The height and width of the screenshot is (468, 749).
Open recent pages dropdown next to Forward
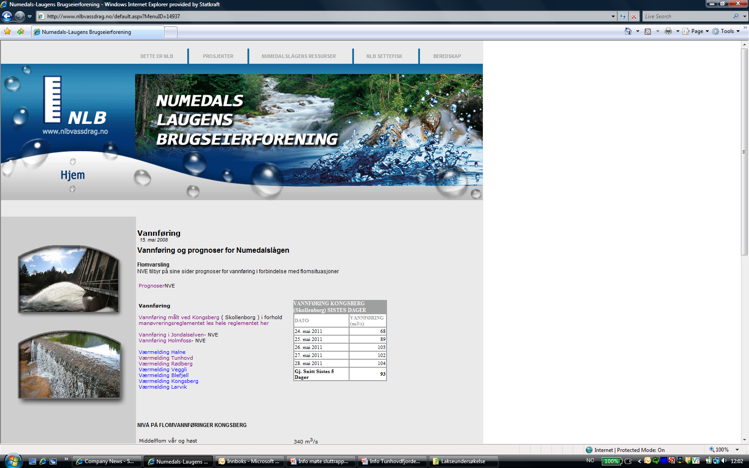(x=30, y=16)
